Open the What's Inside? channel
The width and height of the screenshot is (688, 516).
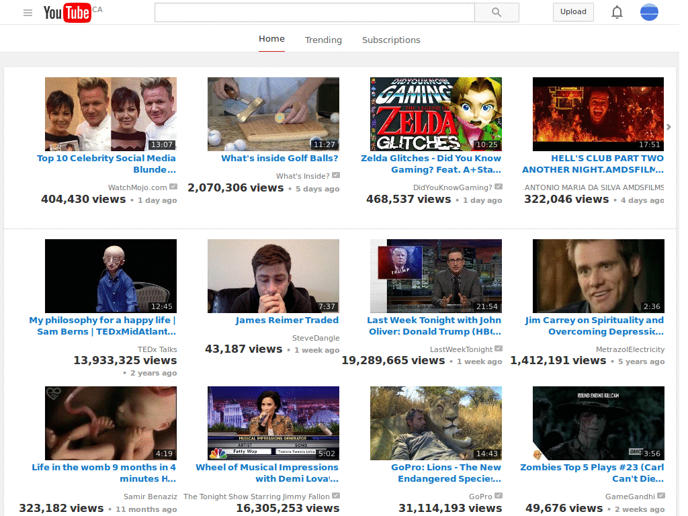(303, 176)
